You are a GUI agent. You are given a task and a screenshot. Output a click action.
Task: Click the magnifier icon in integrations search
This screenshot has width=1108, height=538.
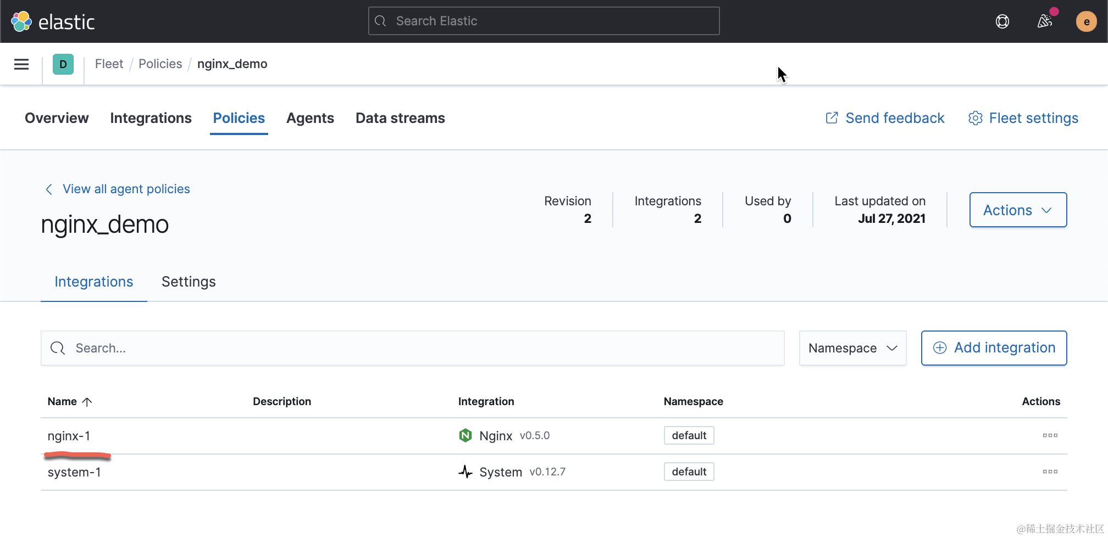tap(58, 348)
